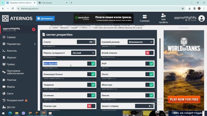Click the Захист спавну number field

(143, 106)
